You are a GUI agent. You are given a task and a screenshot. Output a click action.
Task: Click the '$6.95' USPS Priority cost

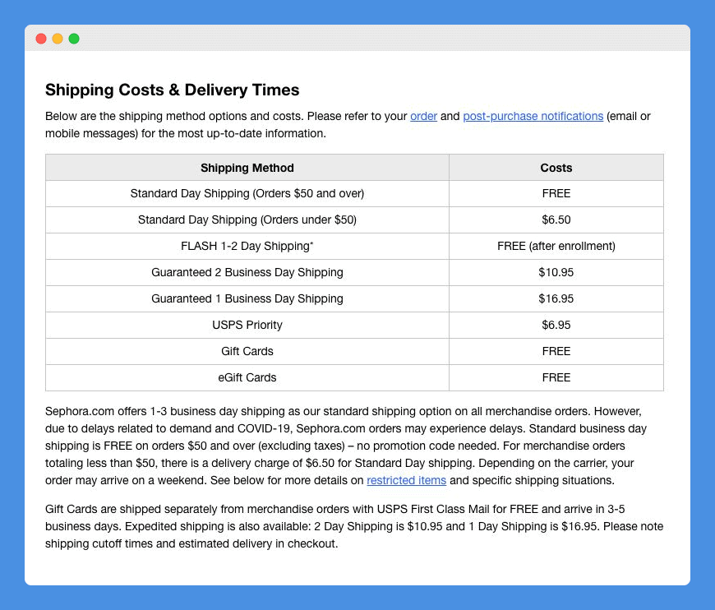(556, 326)
